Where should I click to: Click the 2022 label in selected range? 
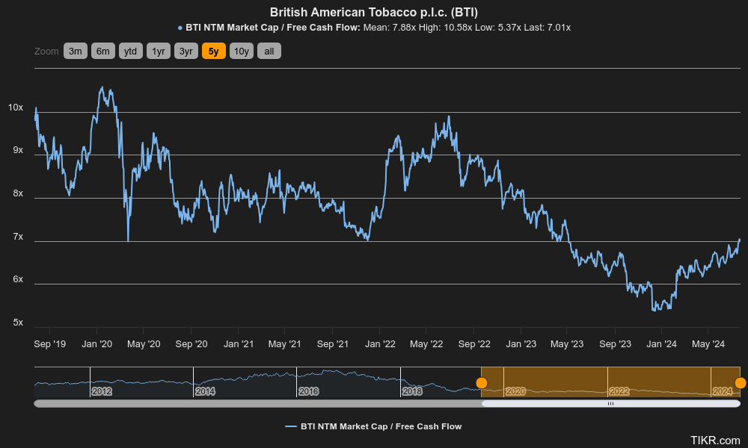click(619, 391)
